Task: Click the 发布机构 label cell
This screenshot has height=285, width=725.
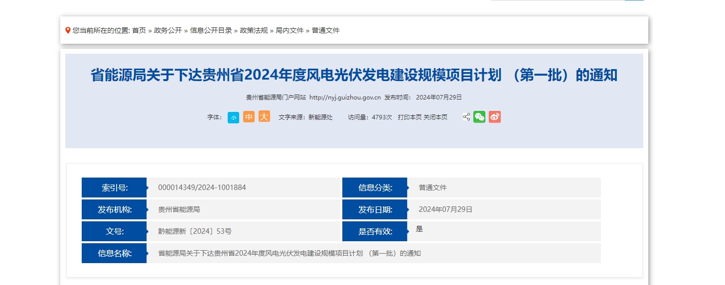Action: (x=114, y=209)
